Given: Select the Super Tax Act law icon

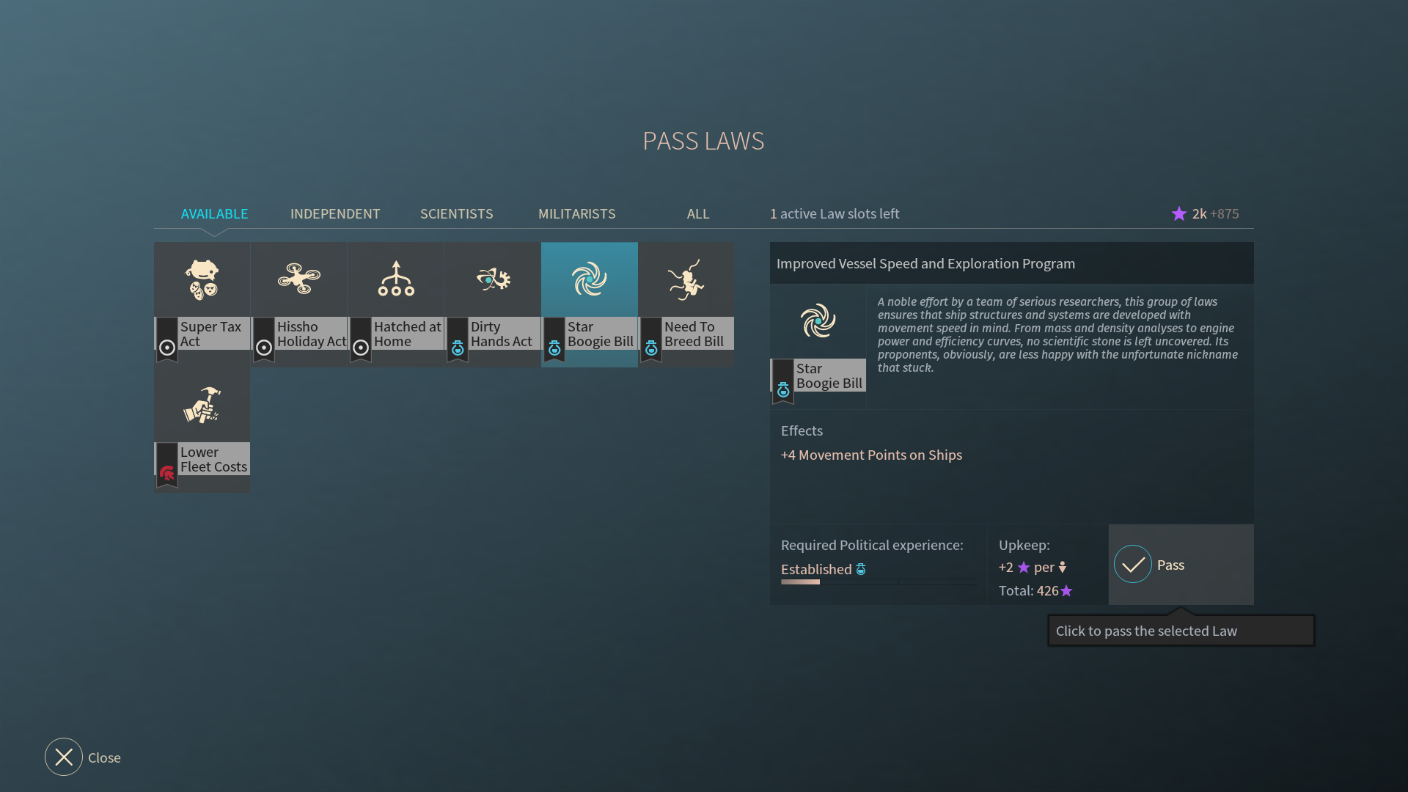Looking at the screenshot, I should (x=202, y=279).
